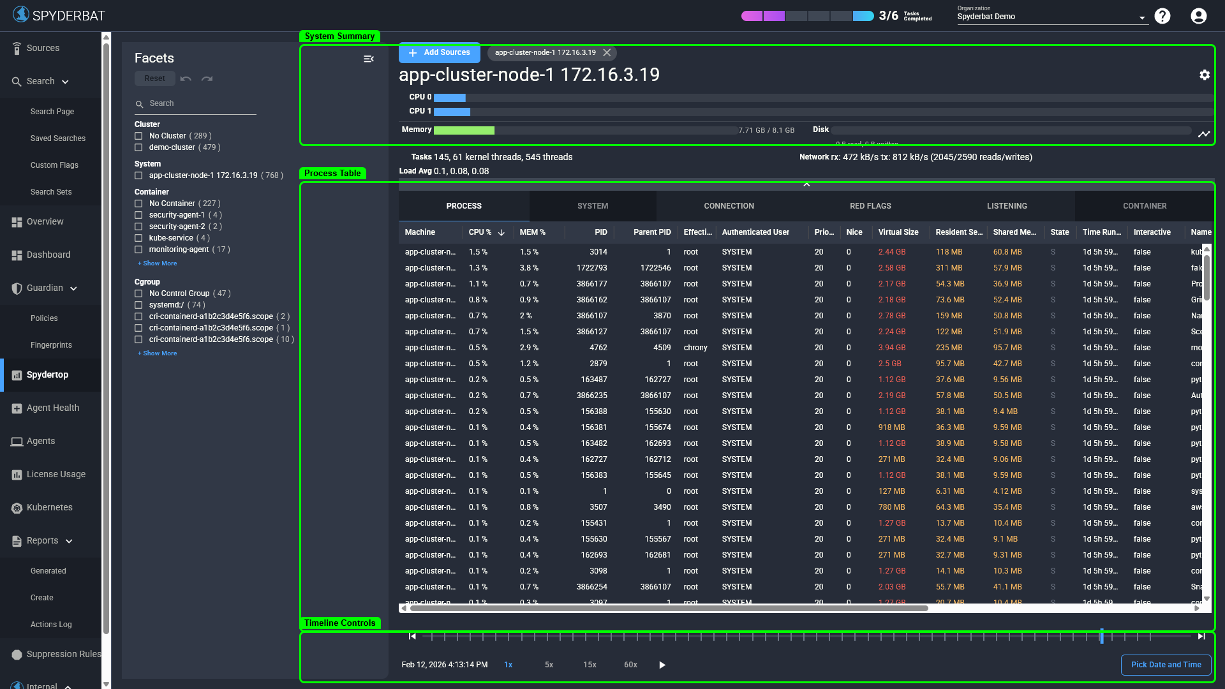Sort processes by CPU percentage descending

click(501, 232)
